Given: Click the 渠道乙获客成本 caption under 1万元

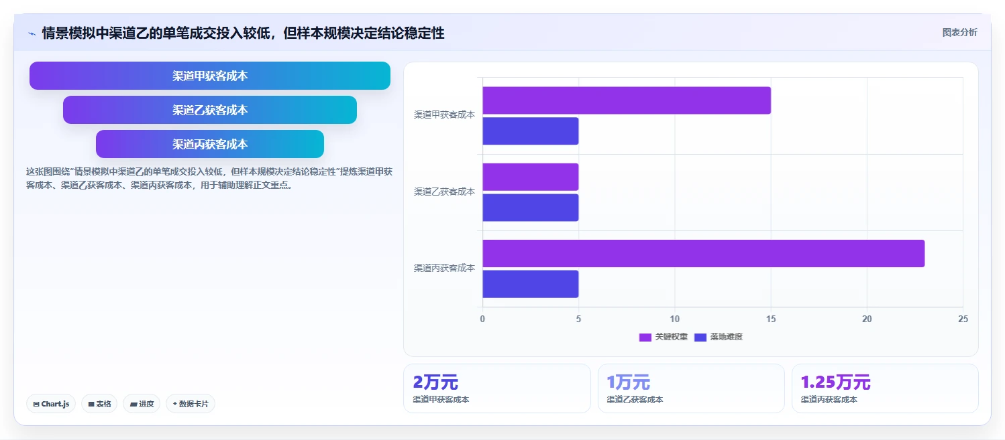Looking at the screenshot, I should point(635,400).
